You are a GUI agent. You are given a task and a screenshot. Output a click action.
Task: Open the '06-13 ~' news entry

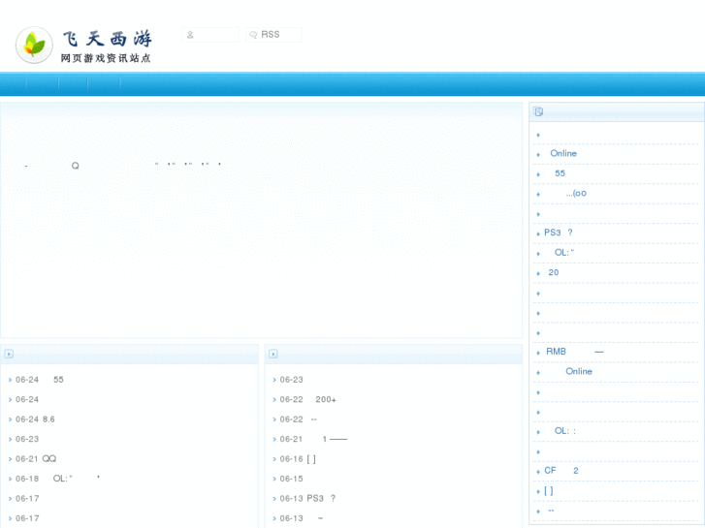[x=302, y=518]
